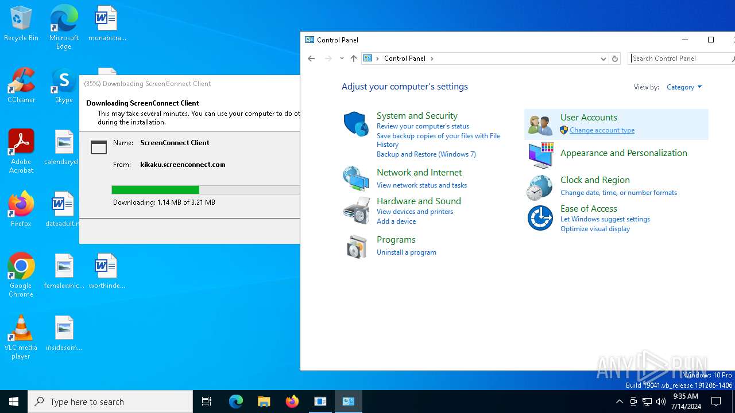Switch to the ScreenConnect taskbar window button

click(320, 402)
